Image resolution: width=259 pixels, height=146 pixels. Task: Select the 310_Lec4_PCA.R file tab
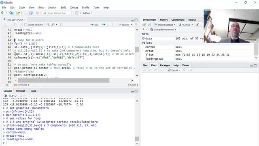coord(15,19)
